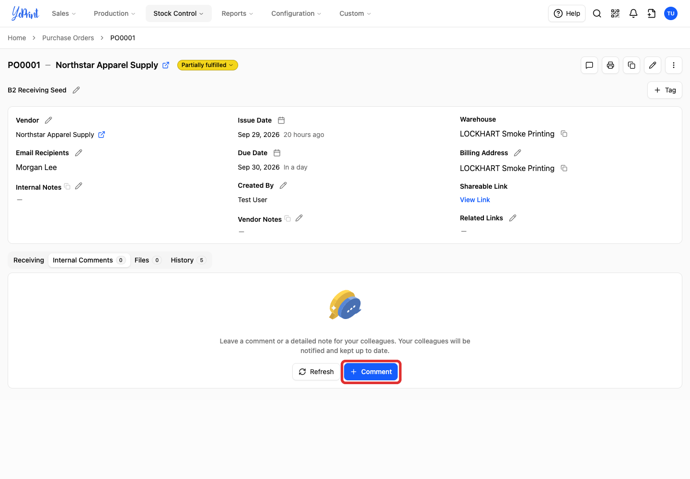Print purchase order PO0001
The width and height of the screenshot is (690, 479).
tap(610, 65)
